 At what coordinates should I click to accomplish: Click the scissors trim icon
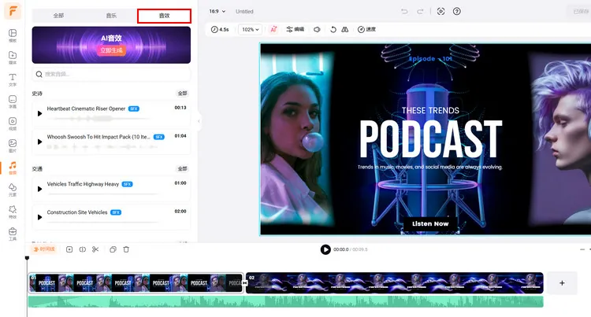pos(95,249)
